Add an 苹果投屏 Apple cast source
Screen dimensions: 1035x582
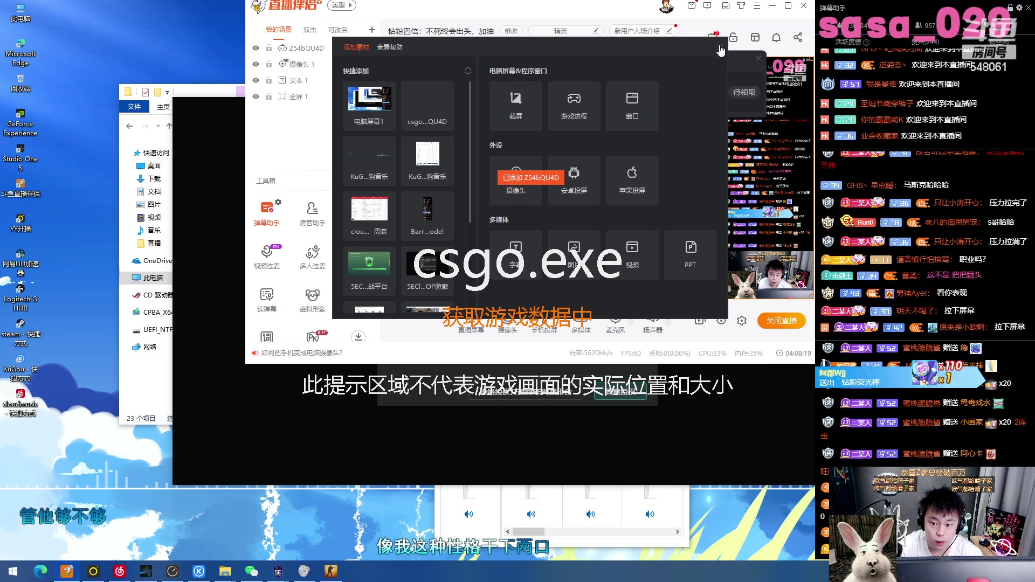pyautogui.click(x=632, y=181)
